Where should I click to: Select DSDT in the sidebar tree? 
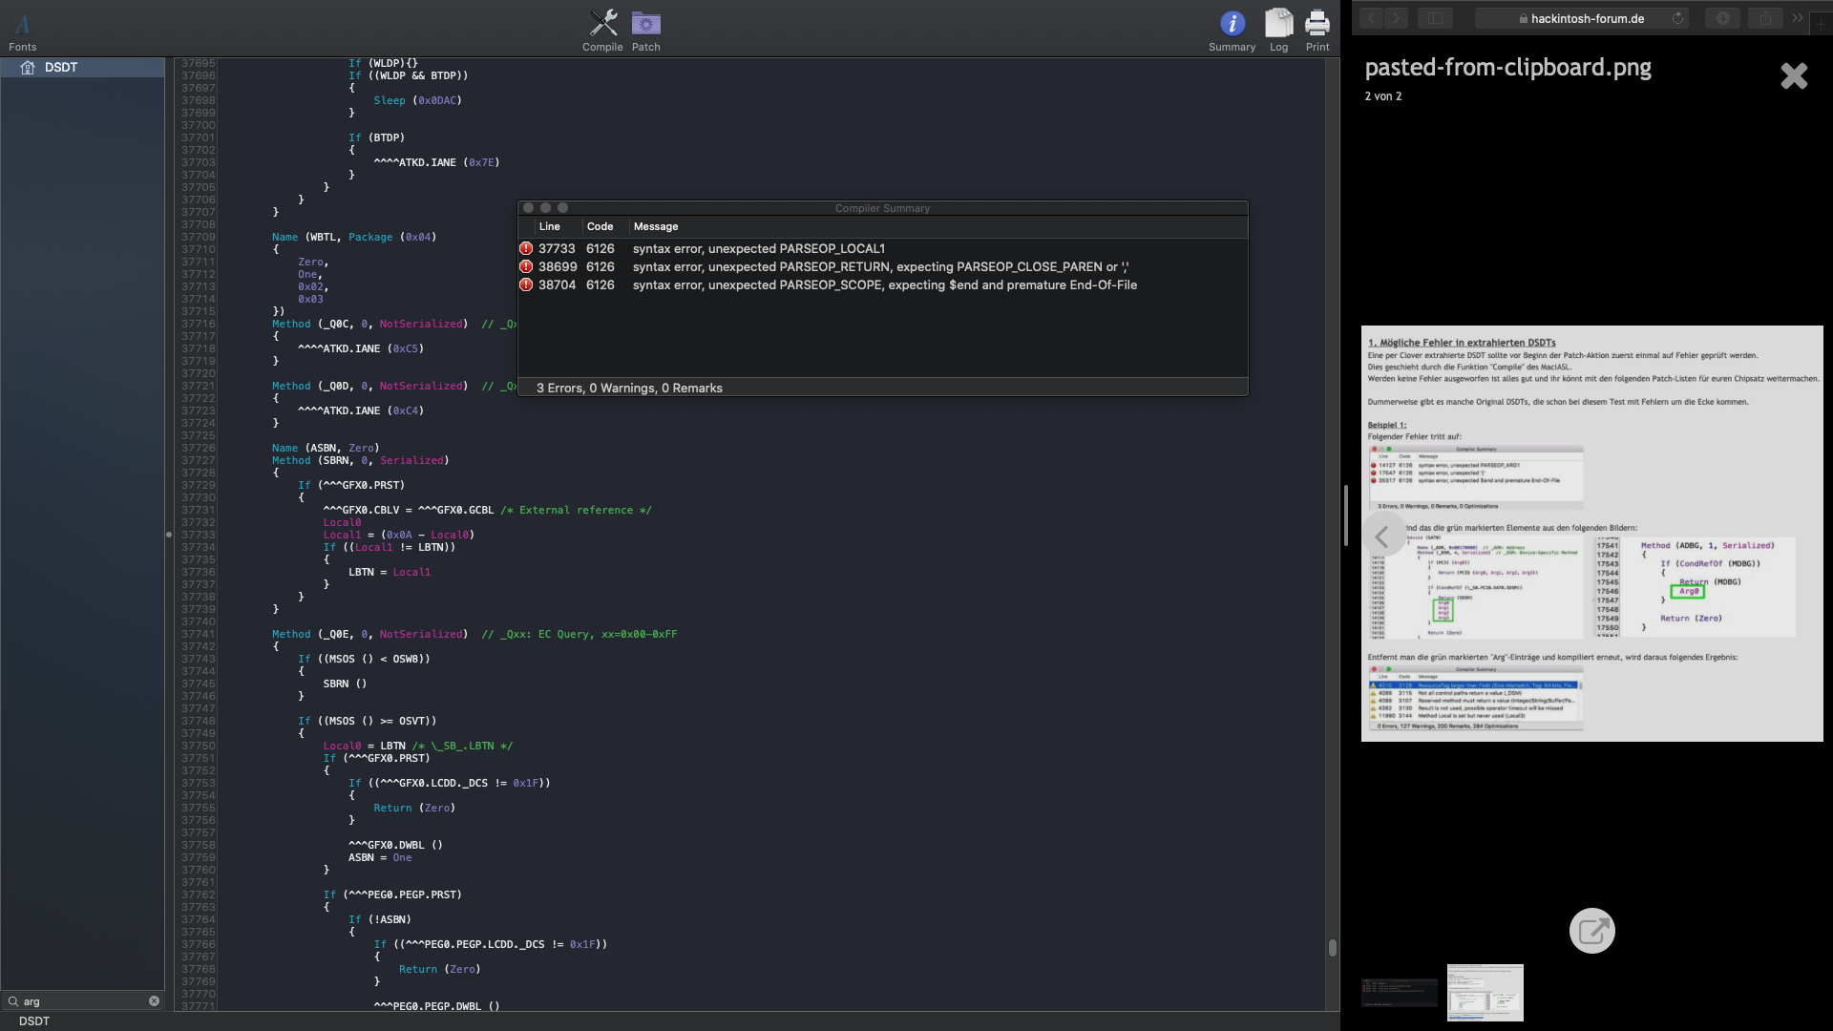click(x=61, y=67)
